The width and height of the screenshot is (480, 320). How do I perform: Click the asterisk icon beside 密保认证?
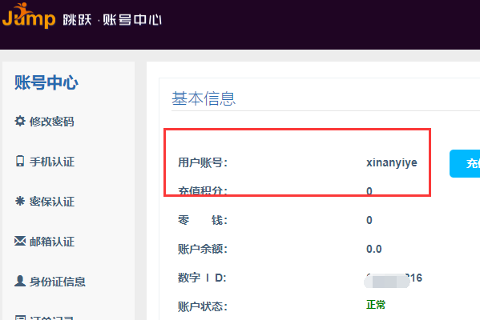pyautogui.click(x=20, y=201)
